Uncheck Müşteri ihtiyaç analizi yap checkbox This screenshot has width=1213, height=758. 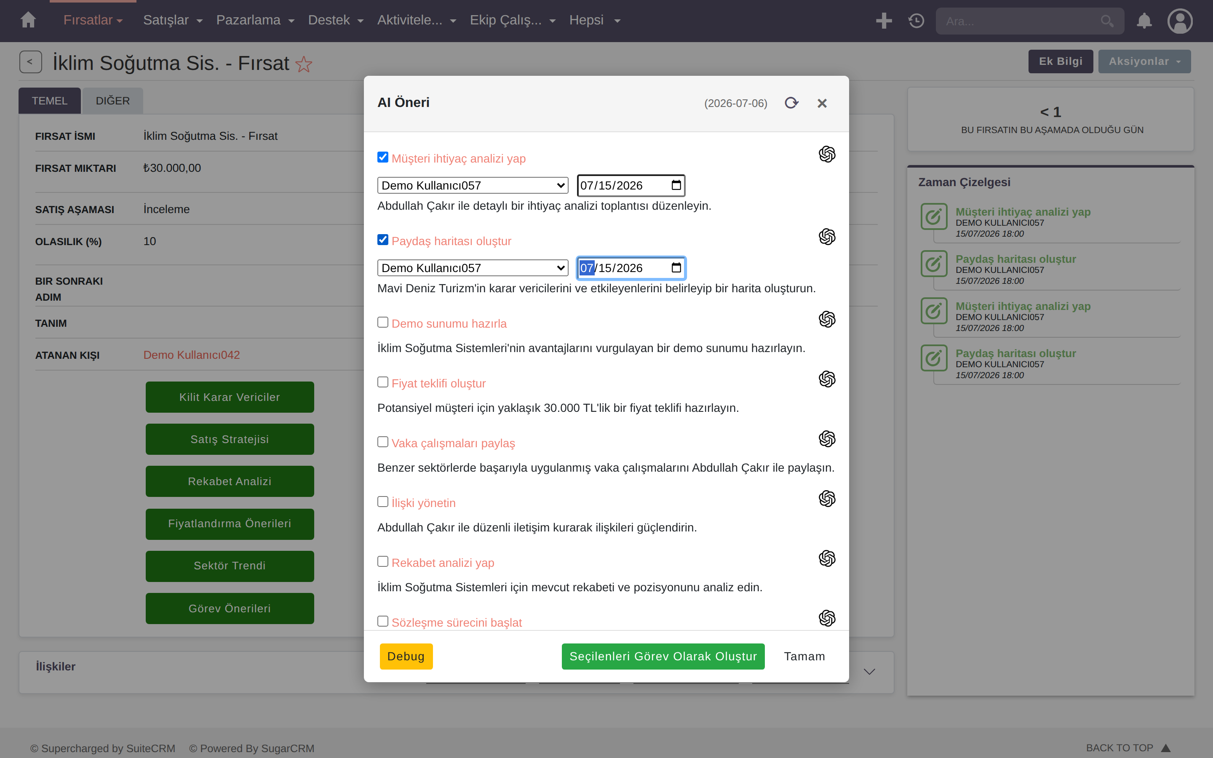pos(382,157)
